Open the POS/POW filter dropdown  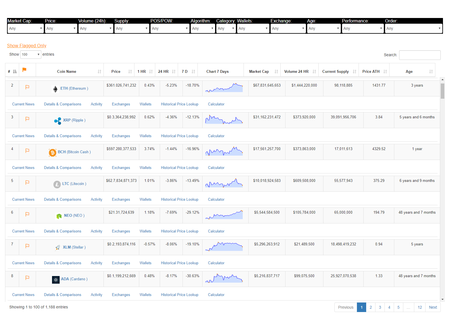[x=170, y=28]
